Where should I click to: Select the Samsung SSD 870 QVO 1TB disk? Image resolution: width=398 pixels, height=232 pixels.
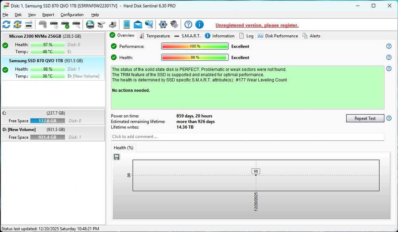point(53,68)
